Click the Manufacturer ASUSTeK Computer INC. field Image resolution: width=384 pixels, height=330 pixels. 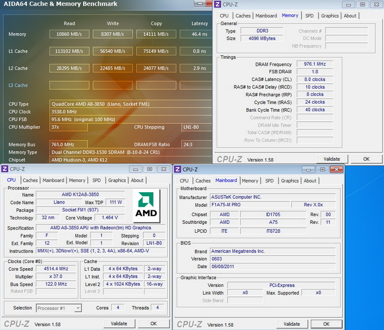coord(273,197)
